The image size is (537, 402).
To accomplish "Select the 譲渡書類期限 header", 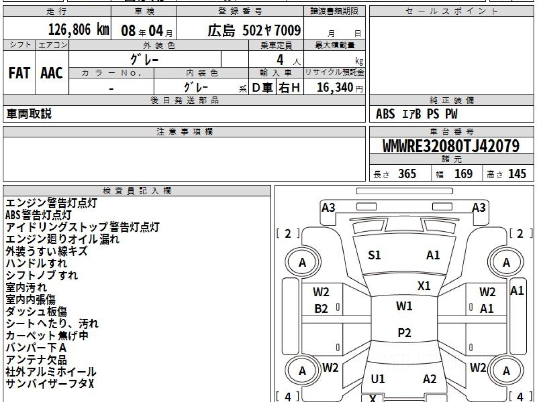I will pyautogui.click(x=335, y=12).
